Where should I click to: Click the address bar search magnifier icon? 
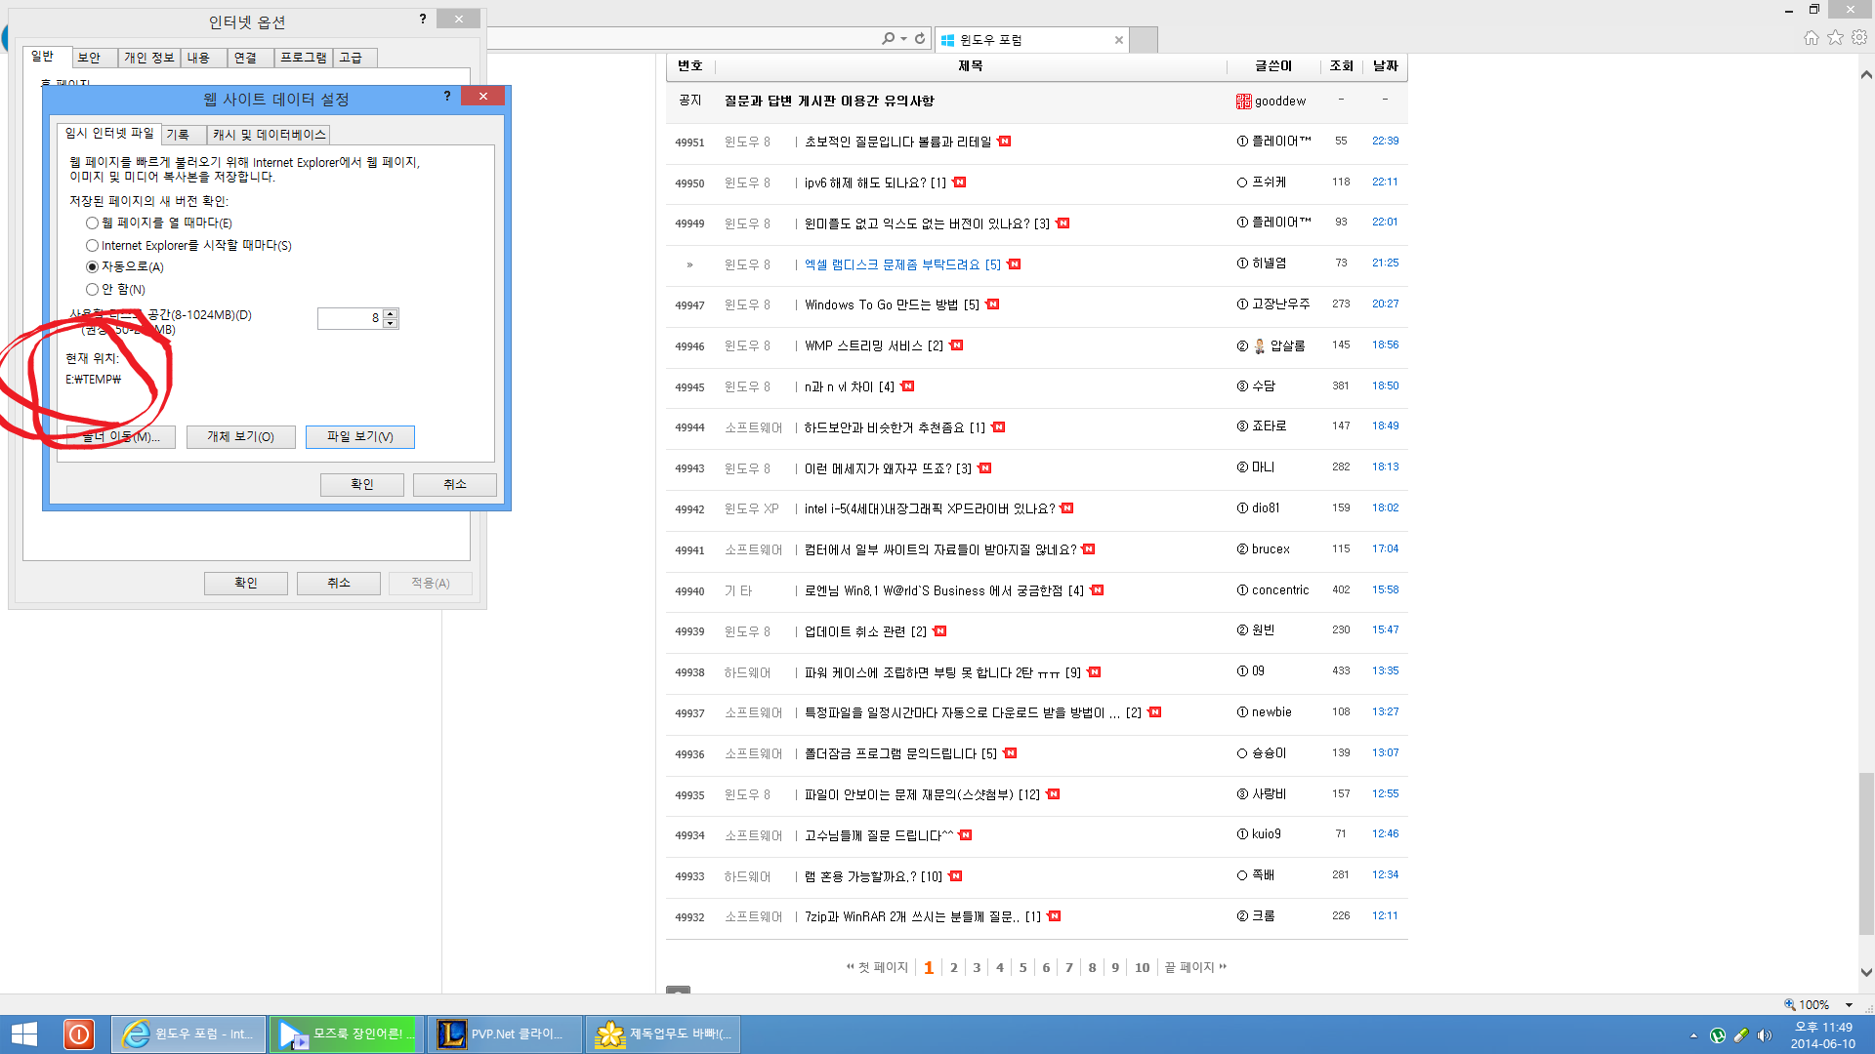point(888,39)
